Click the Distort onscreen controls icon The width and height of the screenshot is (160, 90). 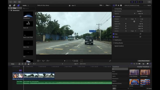(x=140, y=37)
